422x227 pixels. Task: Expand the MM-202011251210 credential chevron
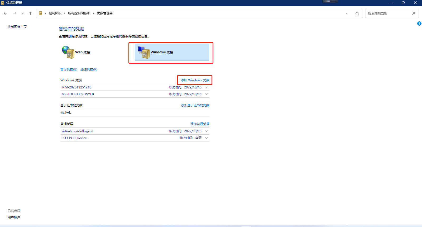pos(207,87)
